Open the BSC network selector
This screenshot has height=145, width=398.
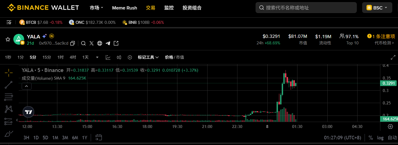coord(377,8)
